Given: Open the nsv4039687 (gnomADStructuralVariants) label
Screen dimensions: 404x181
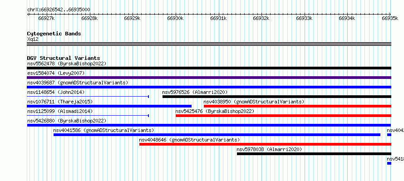Looking at the screenshot, I should (78, 83).
